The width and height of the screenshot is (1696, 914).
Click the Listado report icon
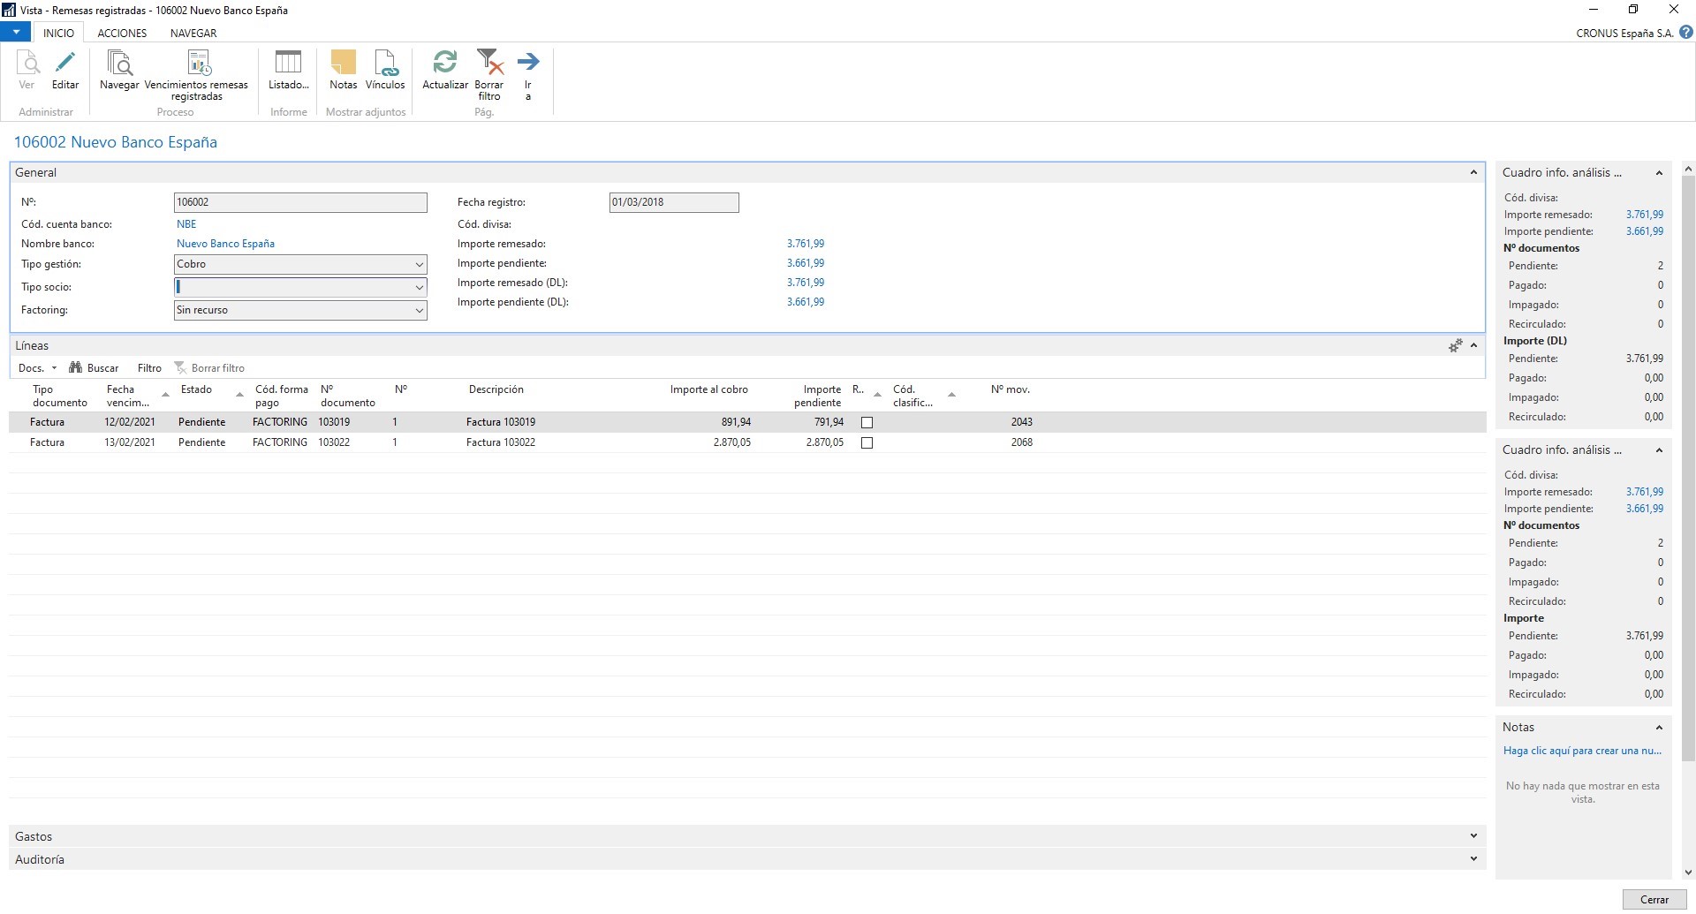tap(288, 64)
